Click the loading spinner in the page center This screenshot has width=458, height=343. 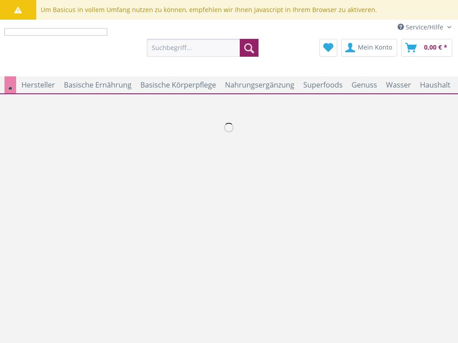(229, 128)
